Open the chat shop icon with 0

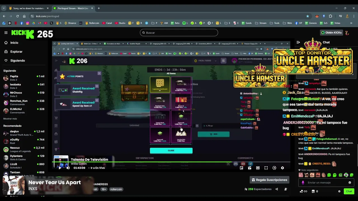pos(315,191)
